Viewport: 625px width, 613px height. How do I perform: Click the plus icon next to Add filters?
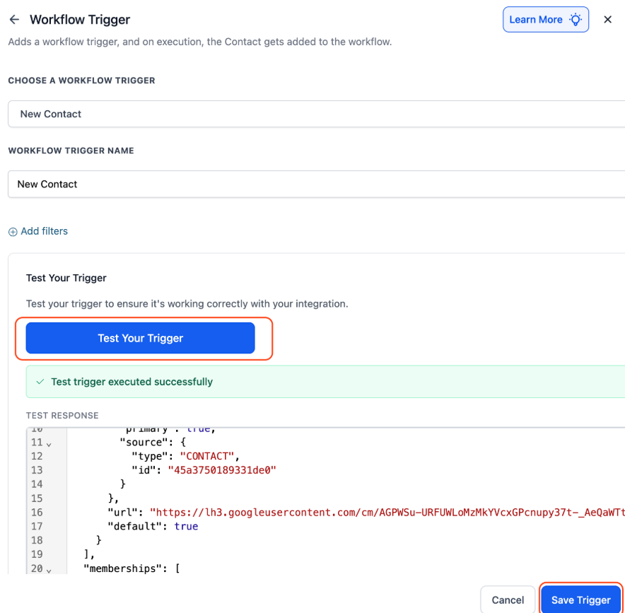(13, 232)
